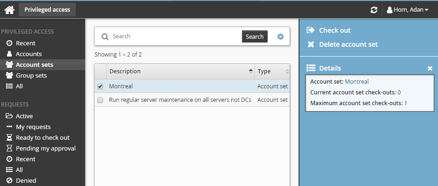The width and height of the screenshot is (438, 186).
Task: Uncheck the Montreal checkbox
Action: [100, 86]
